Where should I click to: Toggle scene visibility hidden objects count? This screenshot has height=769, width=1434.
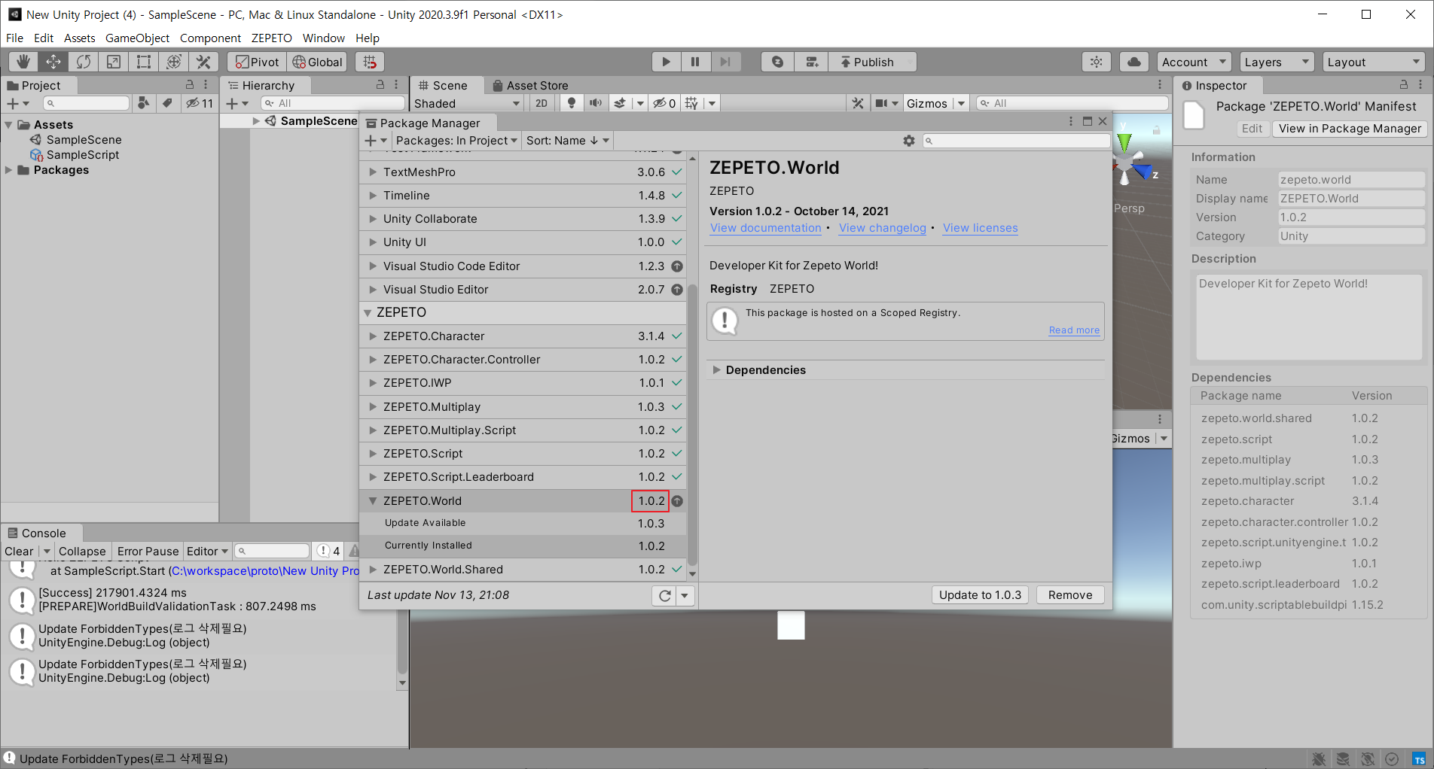click(x=664, y=103)
